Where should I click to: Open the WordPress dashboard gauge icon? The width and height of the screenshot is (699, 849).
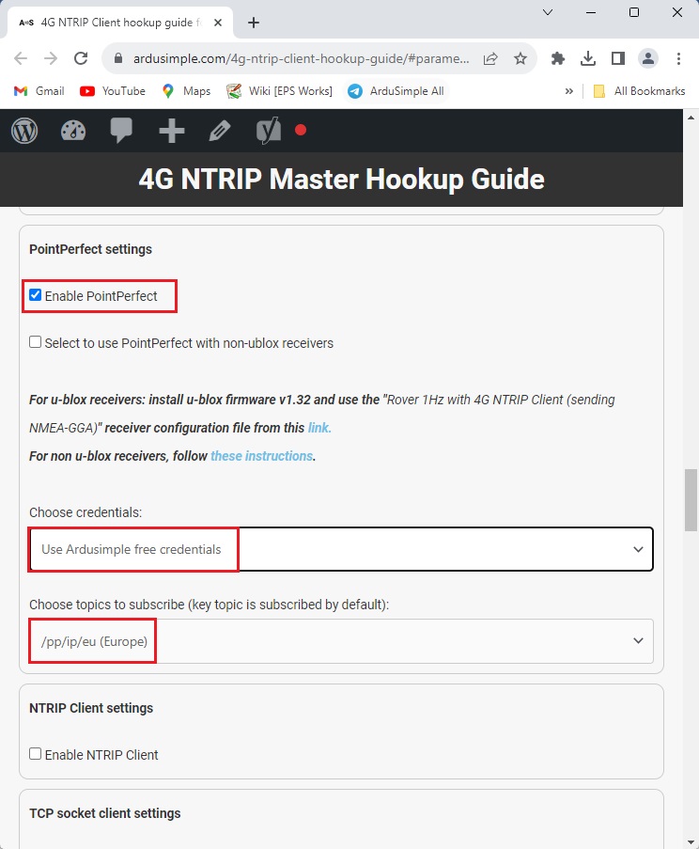click(x=73, y=131)
